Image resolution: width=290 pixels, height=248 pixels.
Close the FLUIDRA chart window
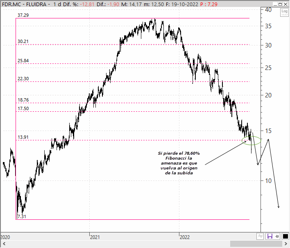tap(285, 4)
